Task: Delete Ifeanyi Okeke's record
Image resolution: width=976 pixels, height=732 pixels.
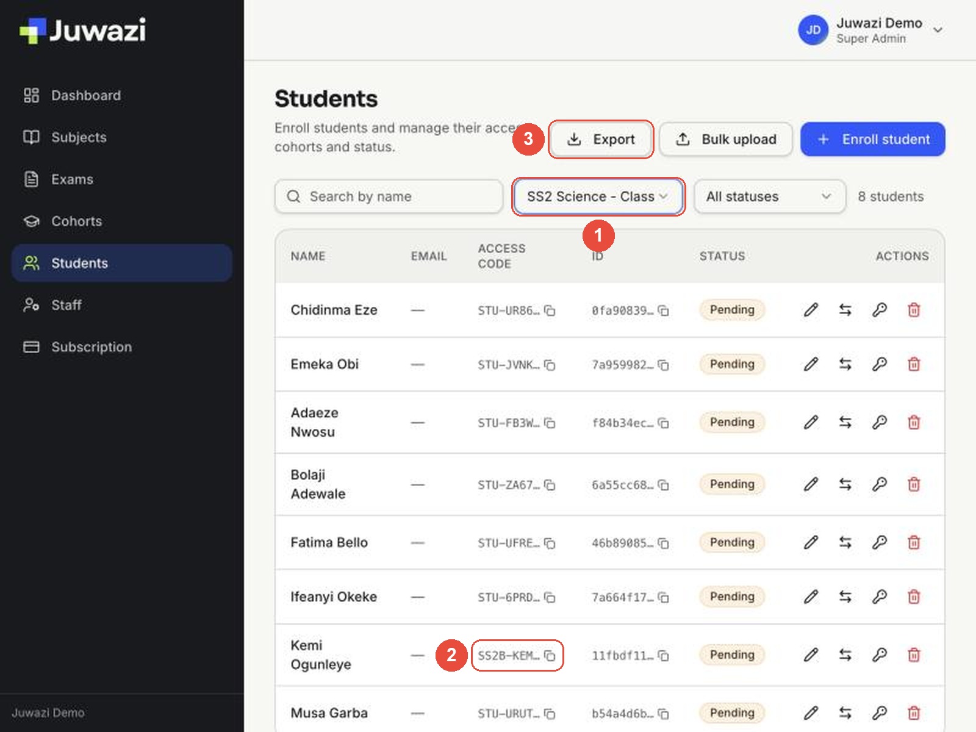Action: [914, 597]
